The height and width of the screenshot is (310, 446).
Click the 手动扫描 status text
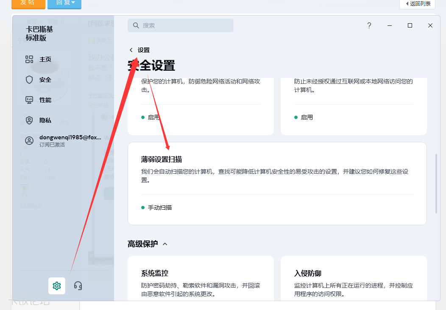point(160,208)
